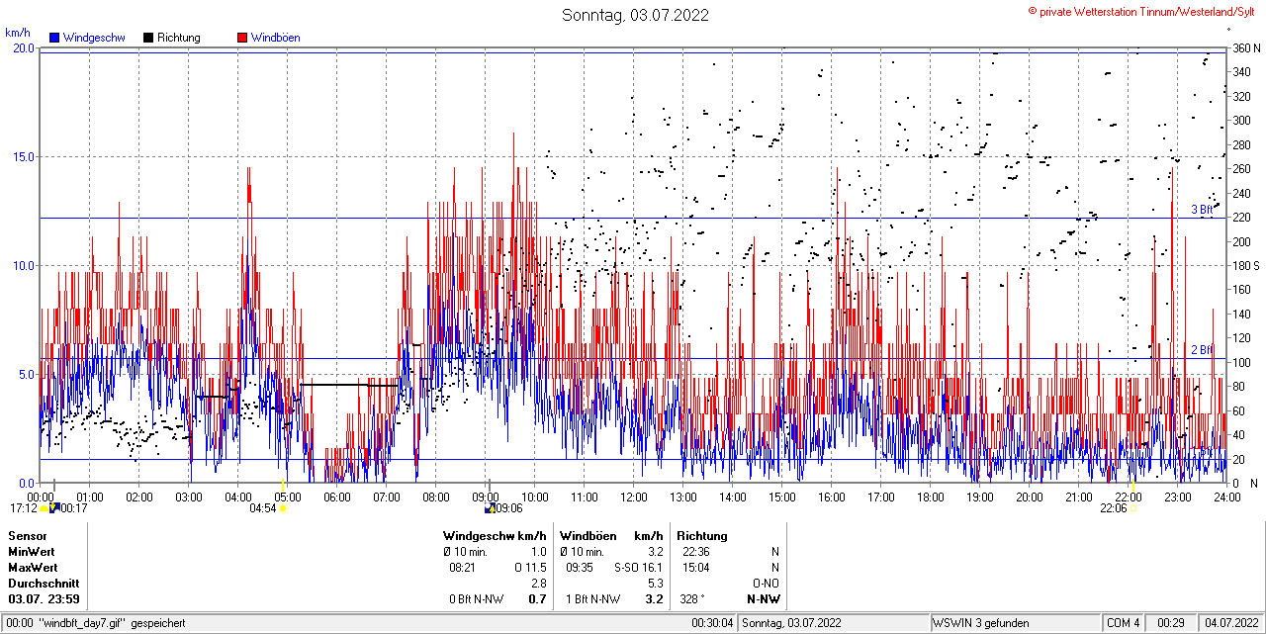Viewport: 1266px width, 634px height.
Task: Click the blue Windgeschw legend swatch
Action: (x=54, y=38)
